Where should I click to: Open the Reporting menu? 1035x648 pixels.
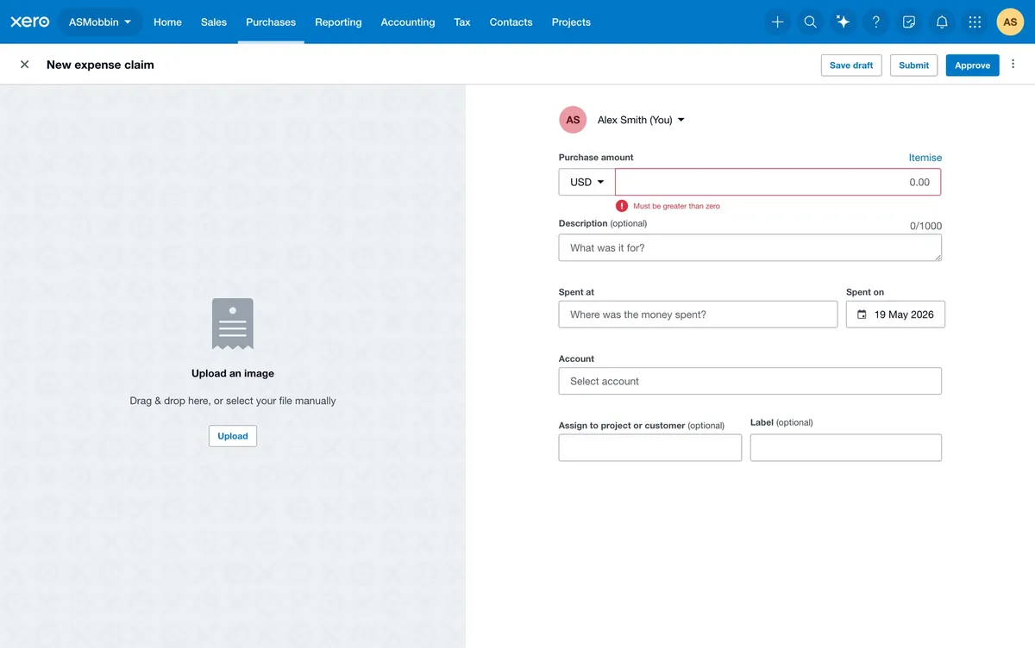pos(338,22)
